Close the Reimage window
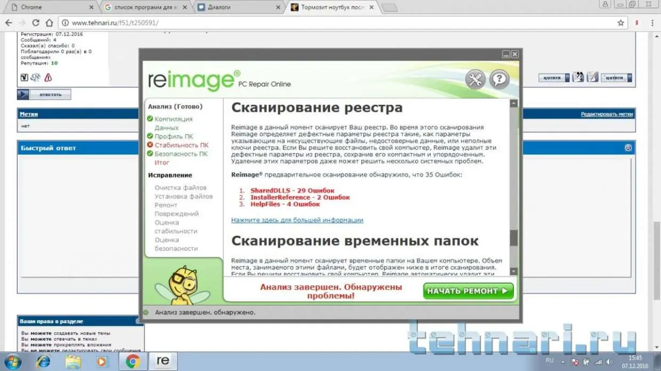The width and height of the screenshot is (661, 371). [515, 54]
